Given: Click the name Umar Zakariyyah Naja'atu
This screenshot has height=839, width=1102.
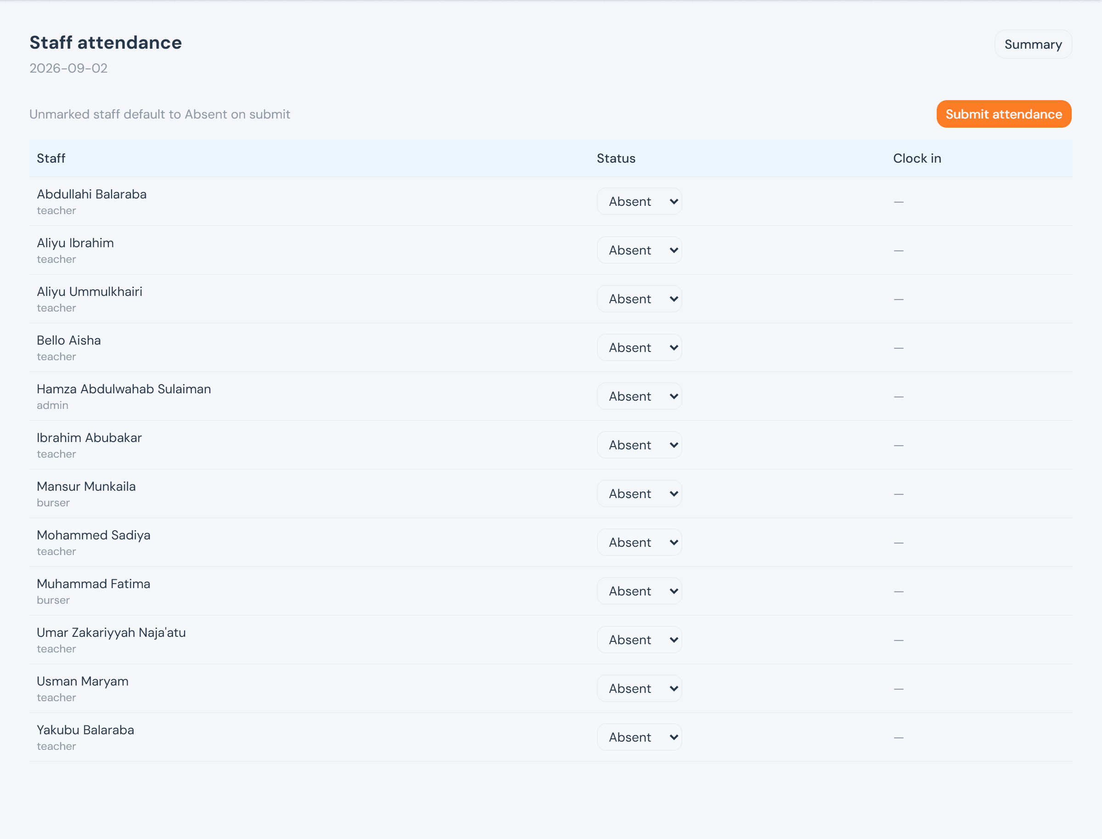Looking at the screenshot, I should (111, 633).
